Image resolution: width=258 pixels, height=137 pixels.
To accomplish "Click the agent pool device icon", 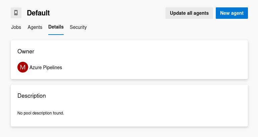I will coord(16,13).
